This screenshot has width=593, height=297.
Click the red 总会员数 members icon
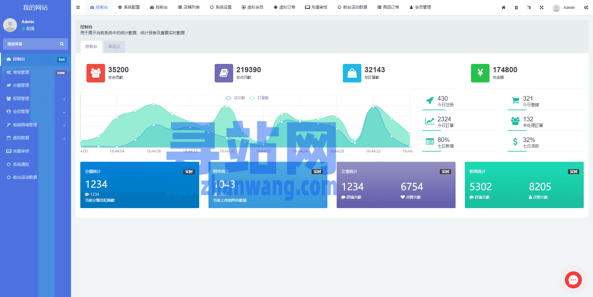coord(96,73)
